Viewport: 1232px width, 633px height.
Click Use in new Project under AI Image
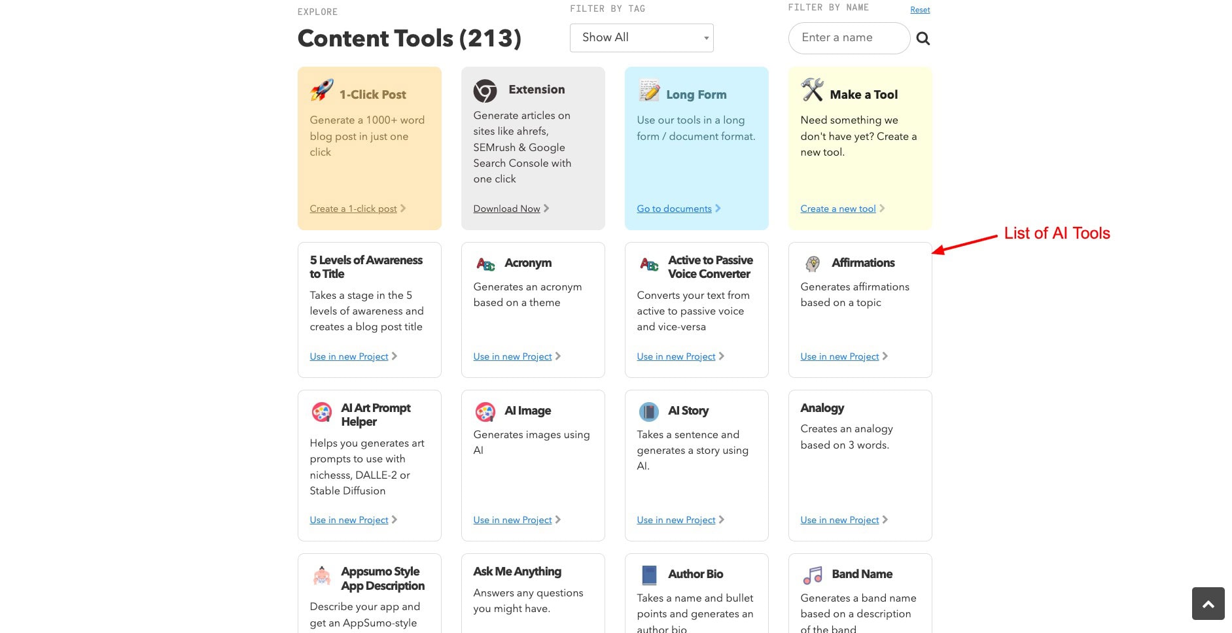[x=513, y=520]
